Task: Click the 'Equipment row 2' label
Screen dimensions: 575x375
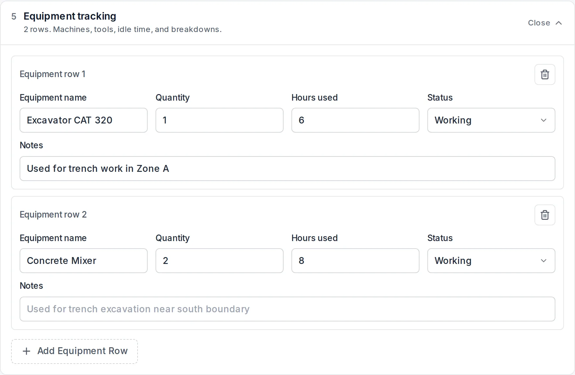Action: point(53,215)
